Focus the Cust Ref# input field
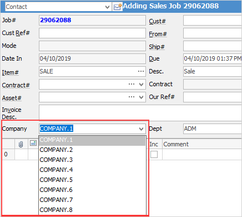 [x=92, y=33]
